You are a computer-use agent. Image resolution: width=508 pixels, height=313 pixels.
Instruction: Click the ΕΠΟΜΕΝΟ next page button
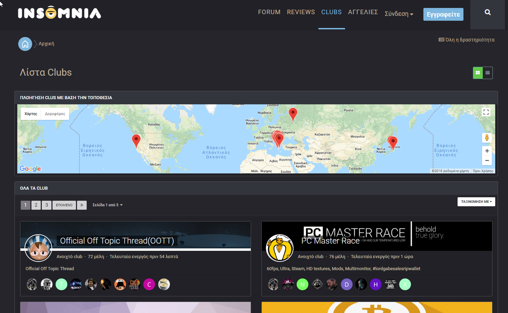[64, 205]
